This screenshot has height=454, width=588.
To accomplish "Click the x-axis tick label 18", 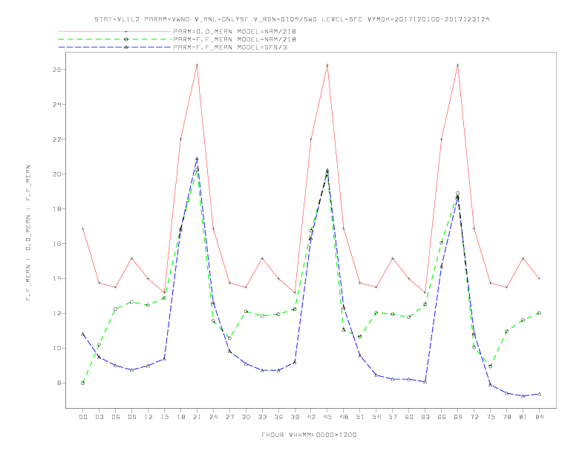I will click(x=180, y=417).
